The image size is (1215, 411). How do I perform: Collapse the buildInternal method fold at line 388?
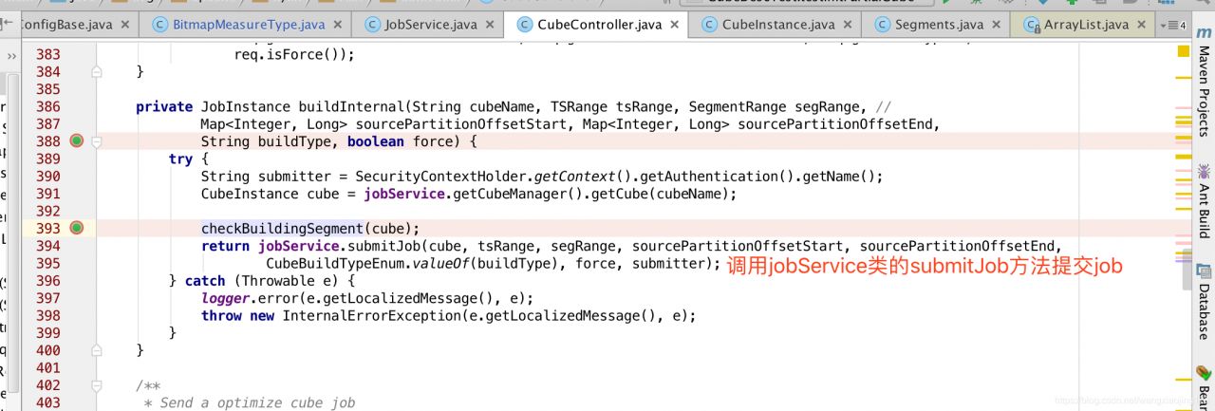pyautogui.click(x=96, y=141)
